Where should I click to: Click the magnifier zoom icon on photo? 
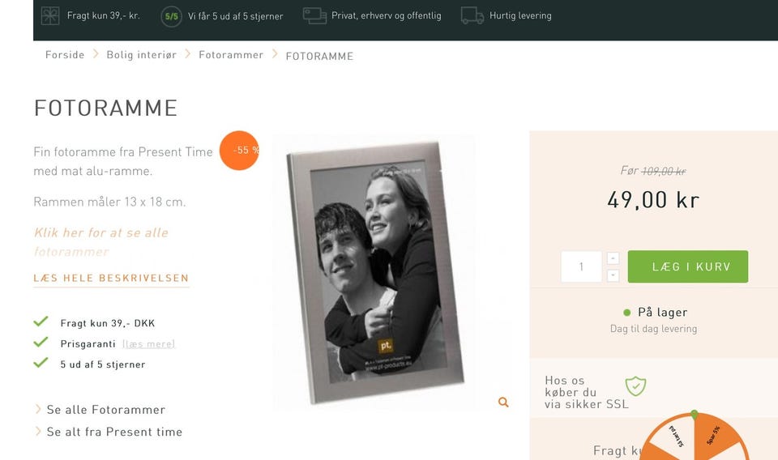coord(503,402)
